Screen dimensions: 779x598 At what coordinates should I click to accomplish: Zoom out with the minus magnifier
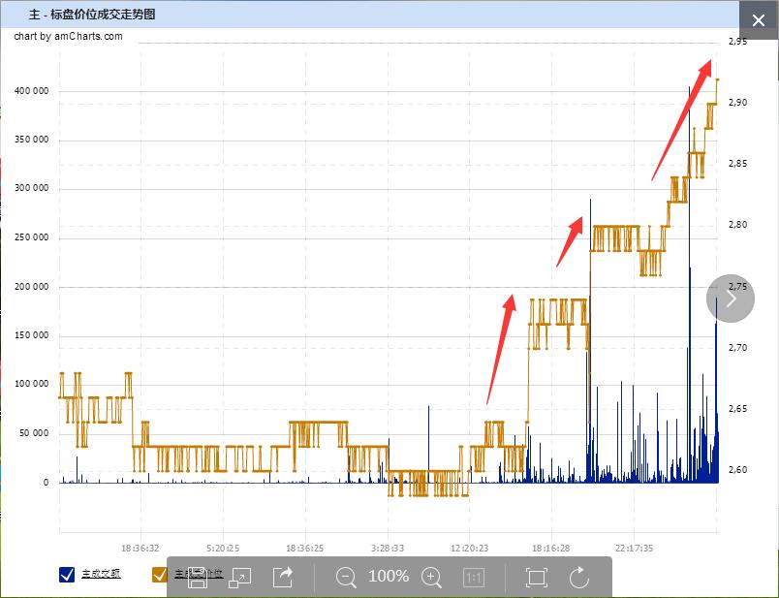click(346, 577)
